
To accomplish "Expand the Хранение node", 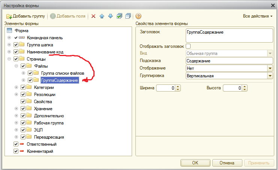I will point(16,109).
